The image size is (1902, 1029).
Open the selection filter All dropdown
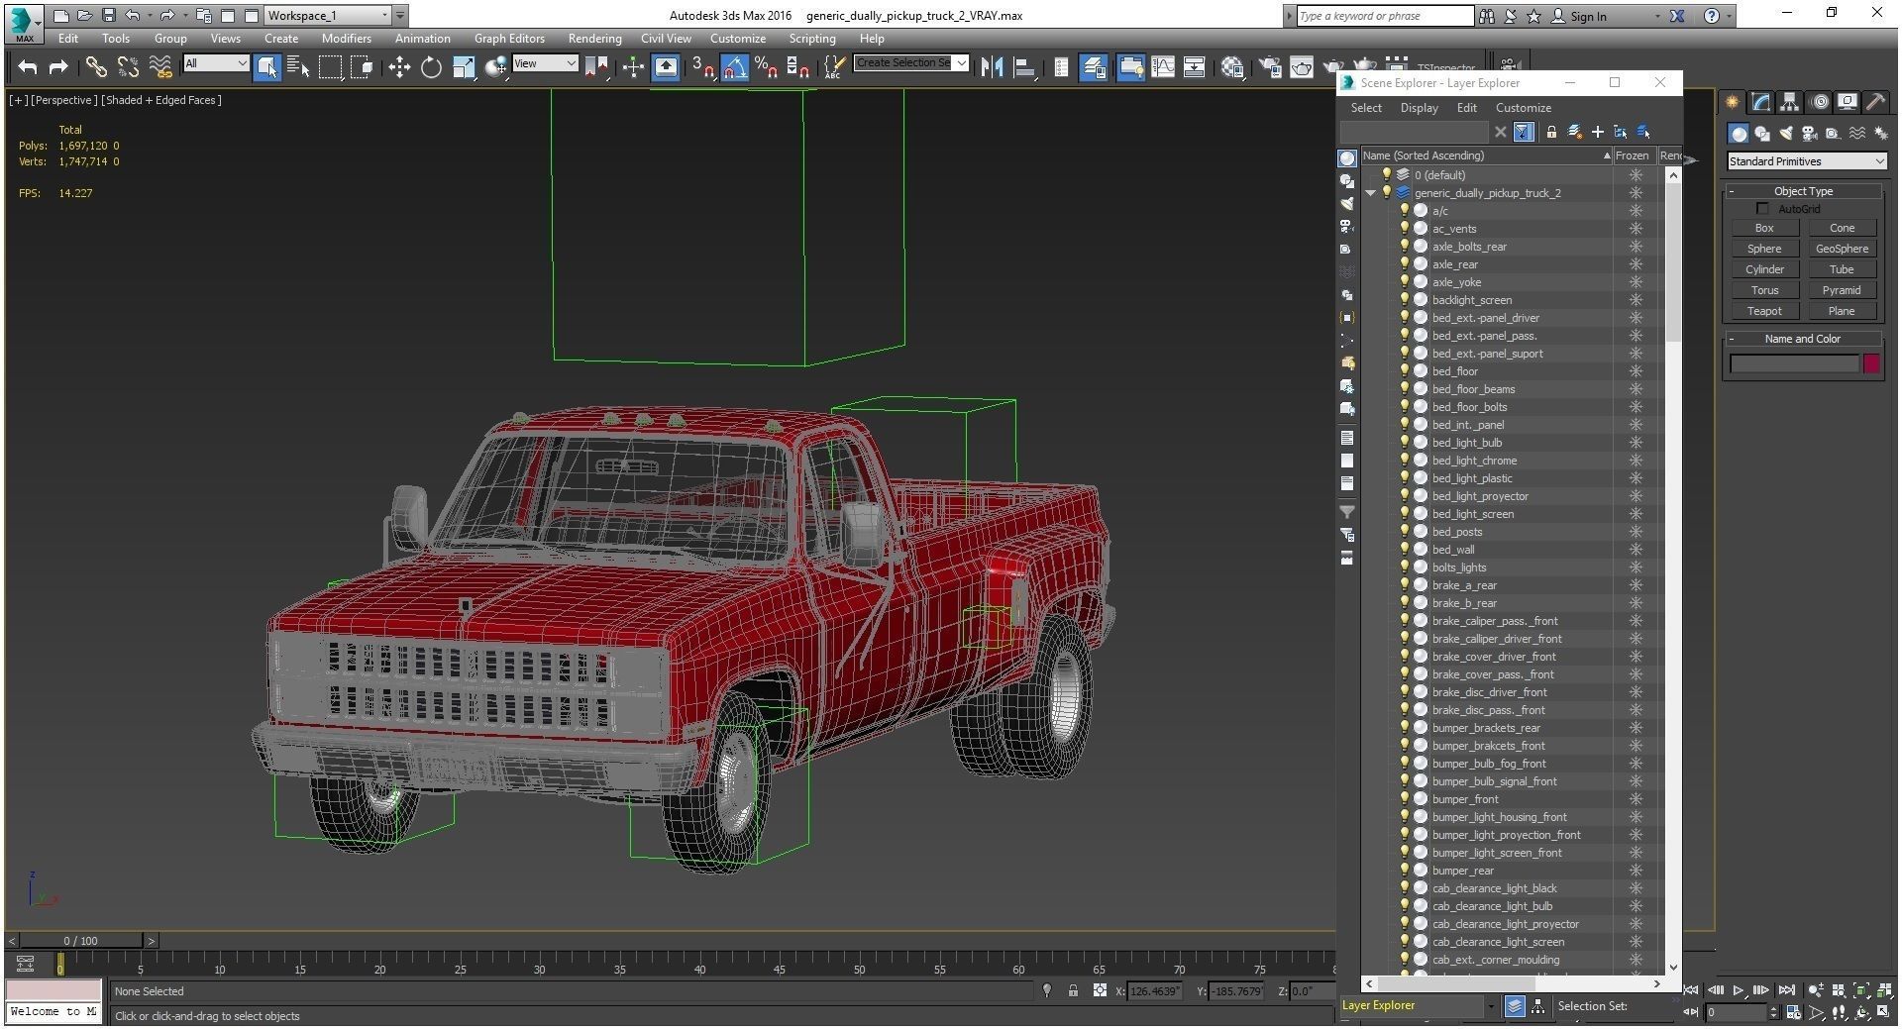coord(216,63)
